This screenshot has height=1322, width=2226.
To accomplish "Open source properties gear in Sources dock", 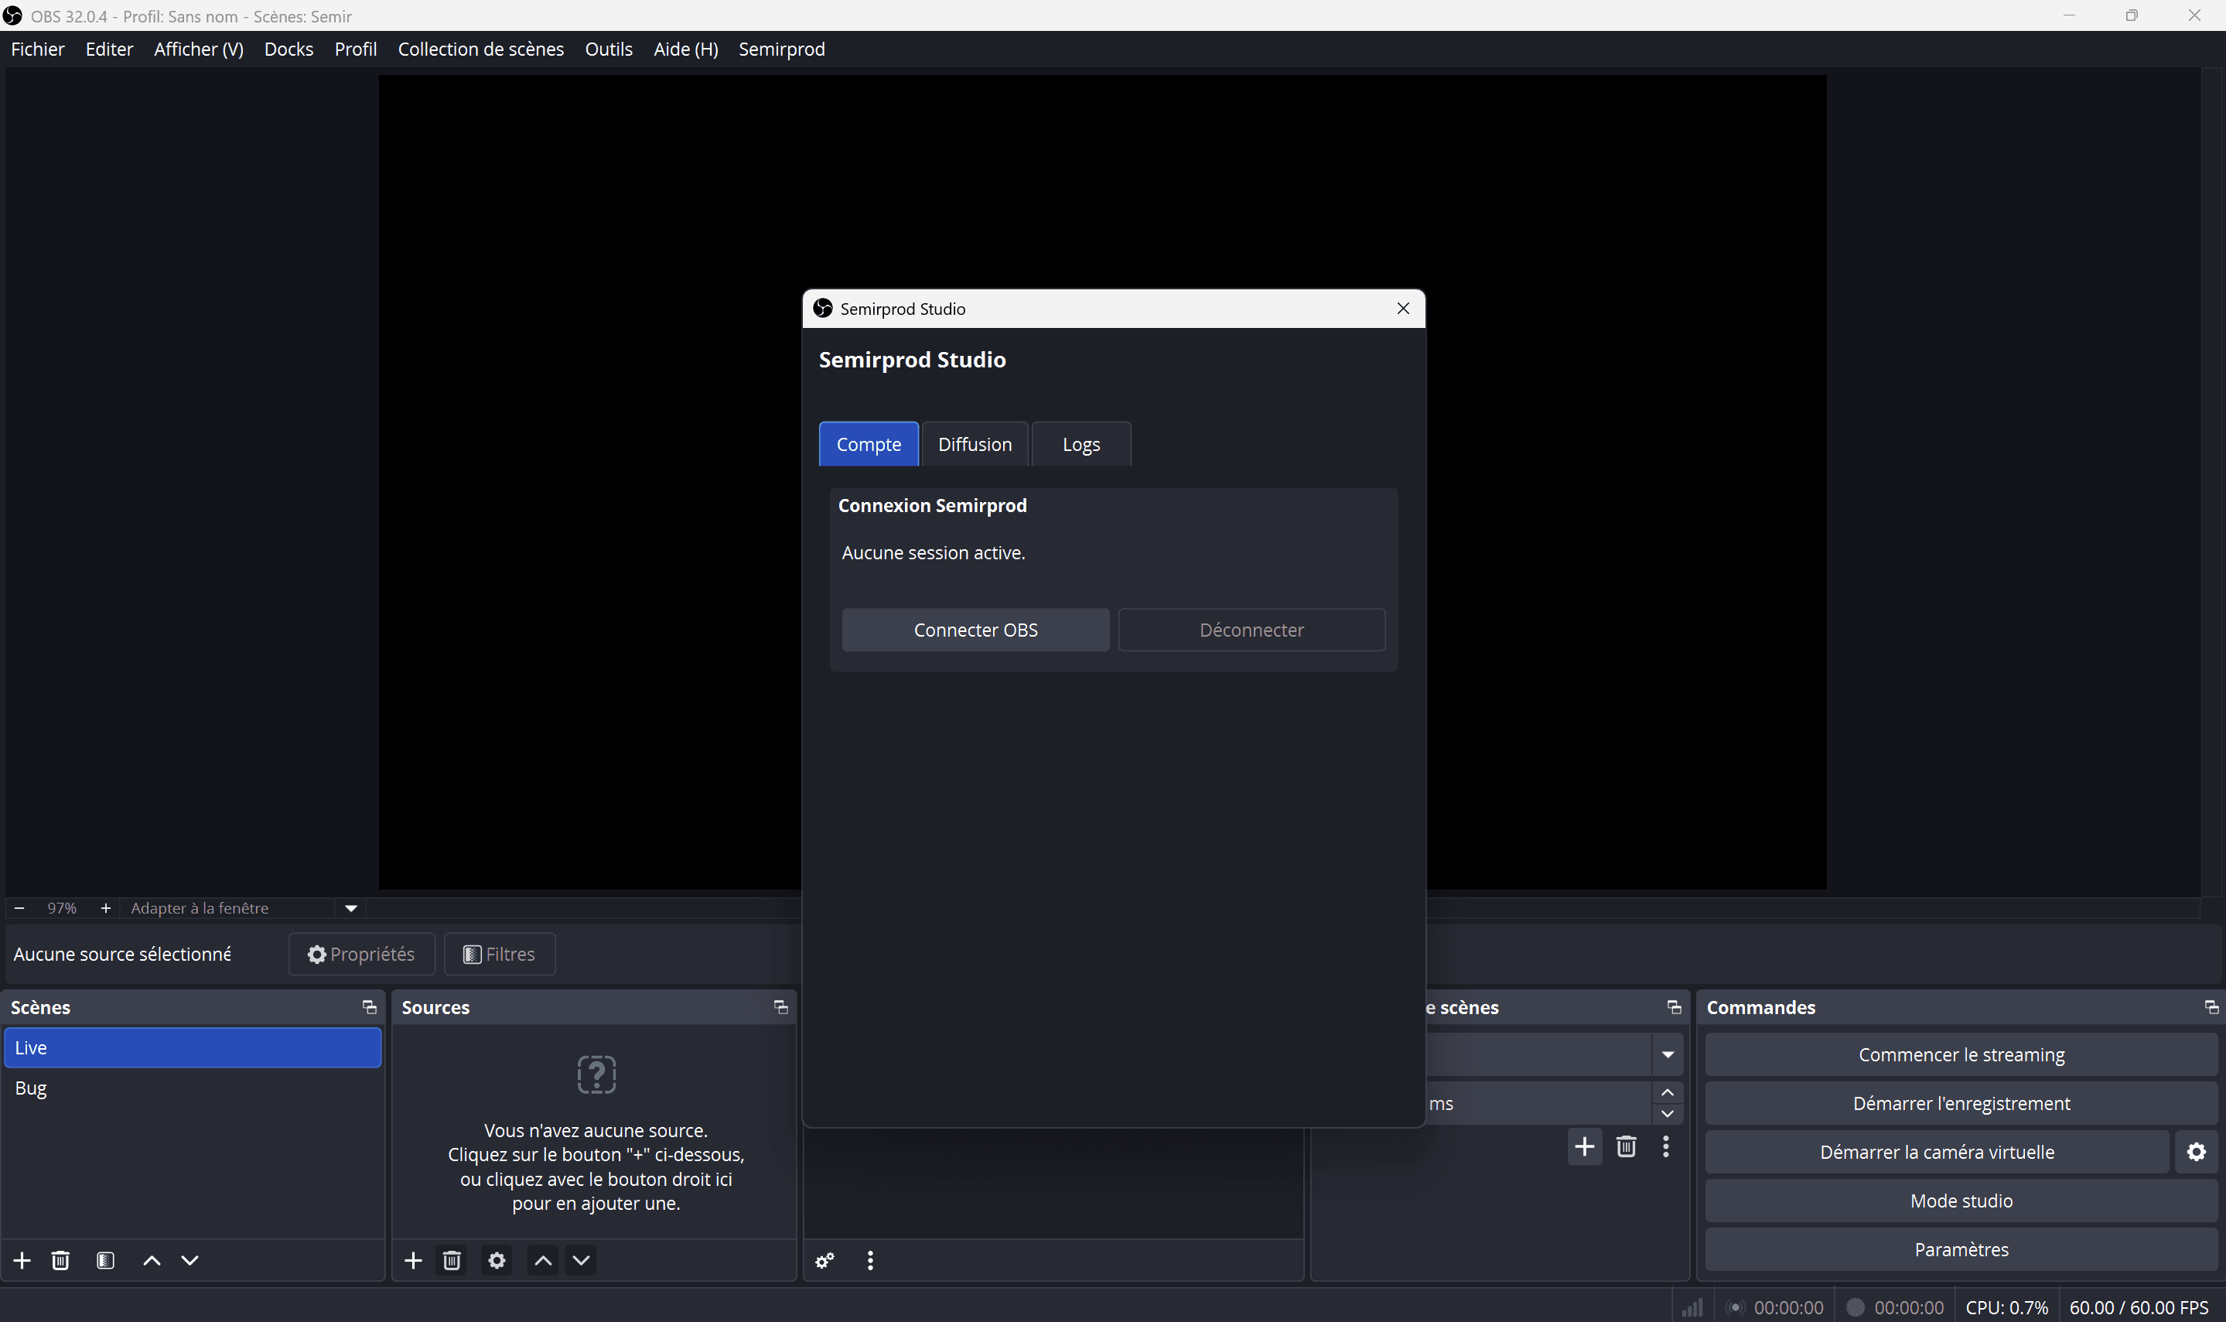I will [x=497, y=1259].
